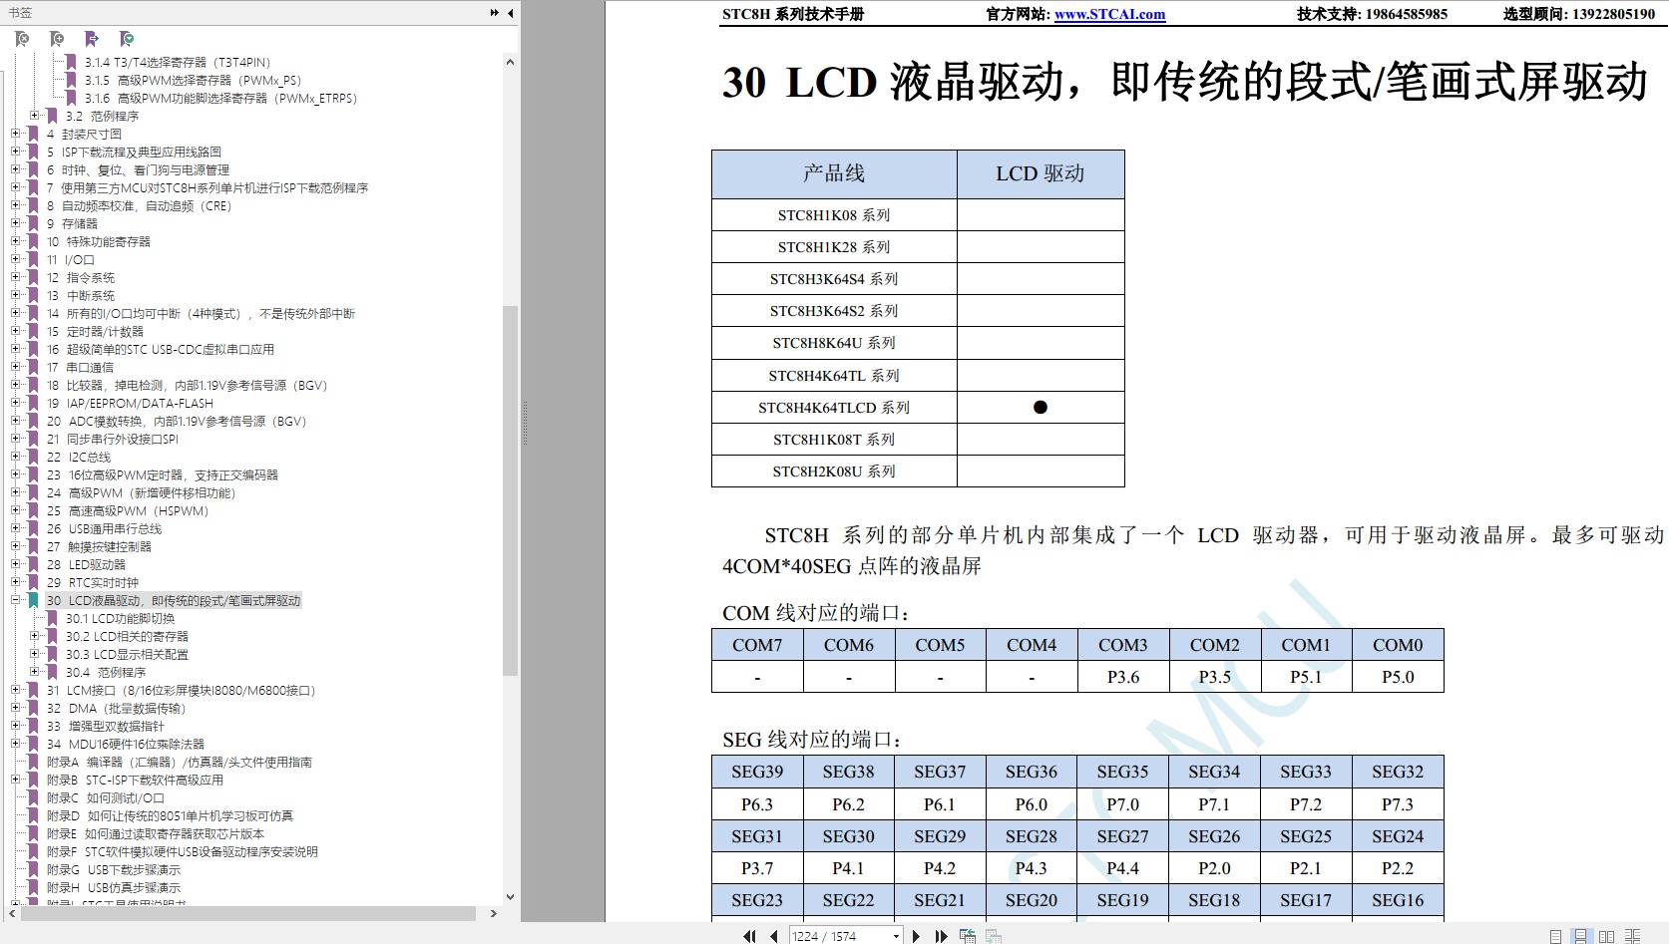Collapse bookmarks panel with left-triangle icon
The width and height of the screenshot is (1669, 944).
click(x=511, y=13)
